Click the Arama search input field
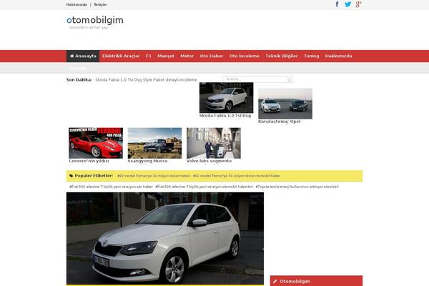Viewport: 429px width, 286px height. point(257,79)
